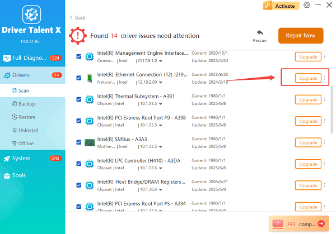Expand the System sidebar section
Image resolution: width=336 pixels, height=234 pixels.
tap(32, 159)
